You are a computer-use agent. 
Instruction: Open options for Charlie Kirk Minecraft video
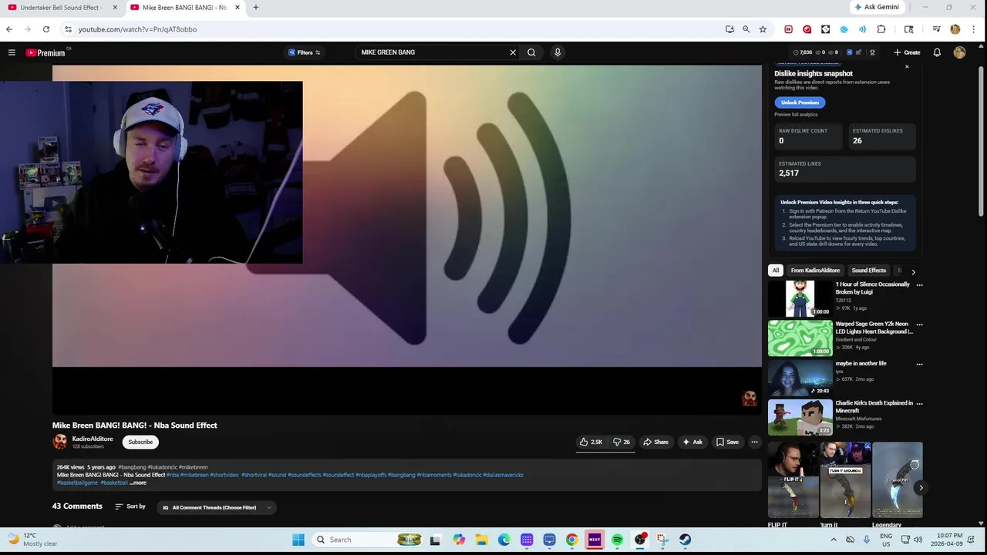point(919,403)
